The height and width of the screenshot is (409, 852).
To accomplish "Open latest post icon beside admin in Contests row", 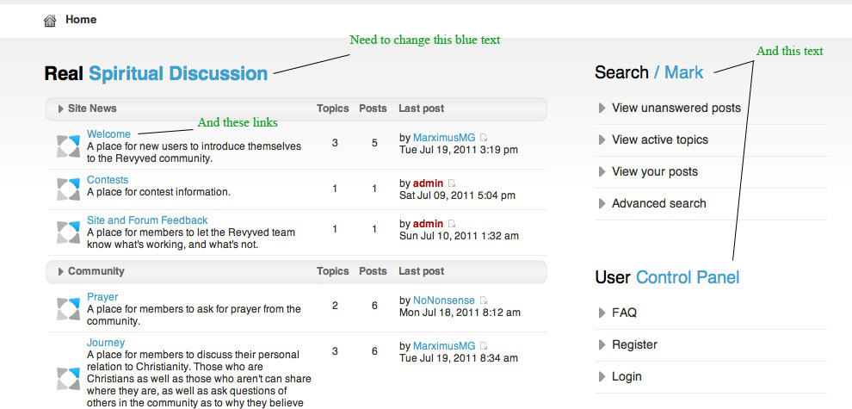I will (x=452, y=183).
